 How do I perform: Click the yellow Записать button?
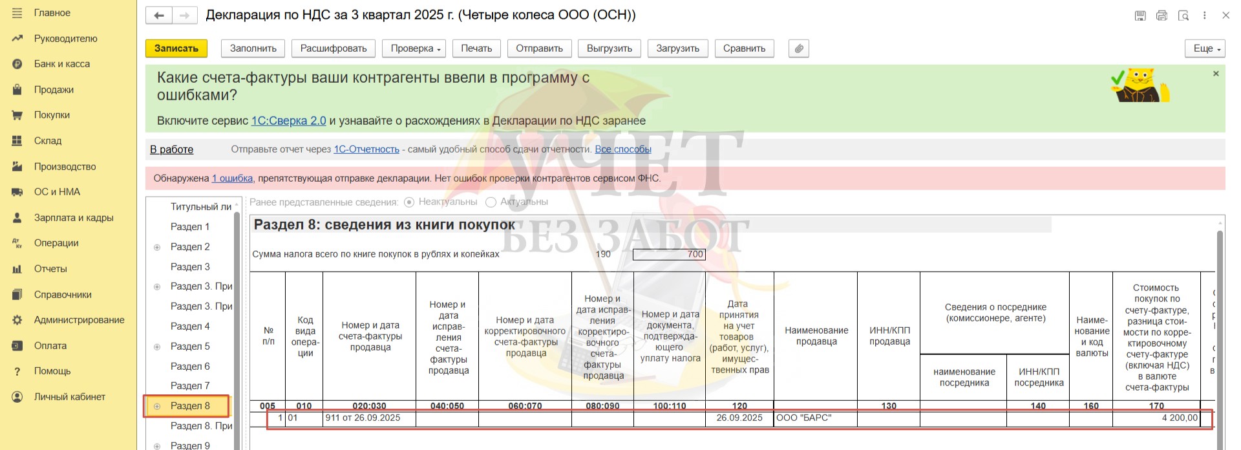click(176, 48)
